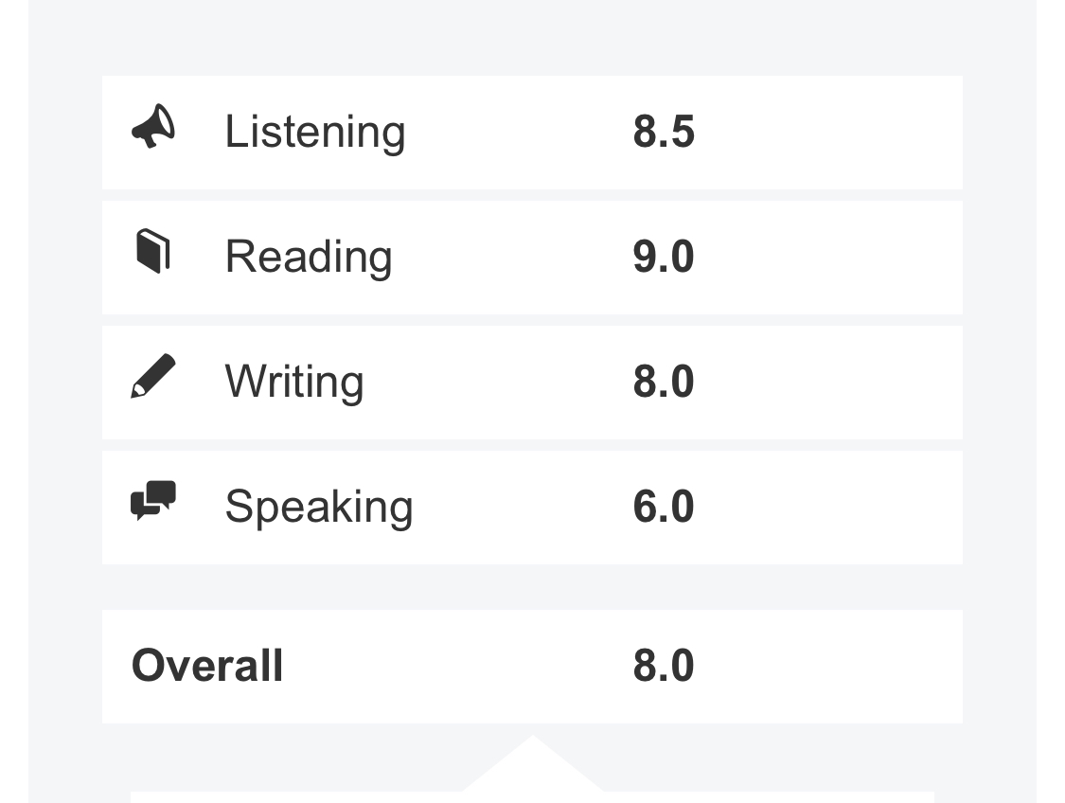The width and height of the screenshot is (1065, 803).
Task: Click the Overall score 8.0
Action: click(x=664, y=666)
